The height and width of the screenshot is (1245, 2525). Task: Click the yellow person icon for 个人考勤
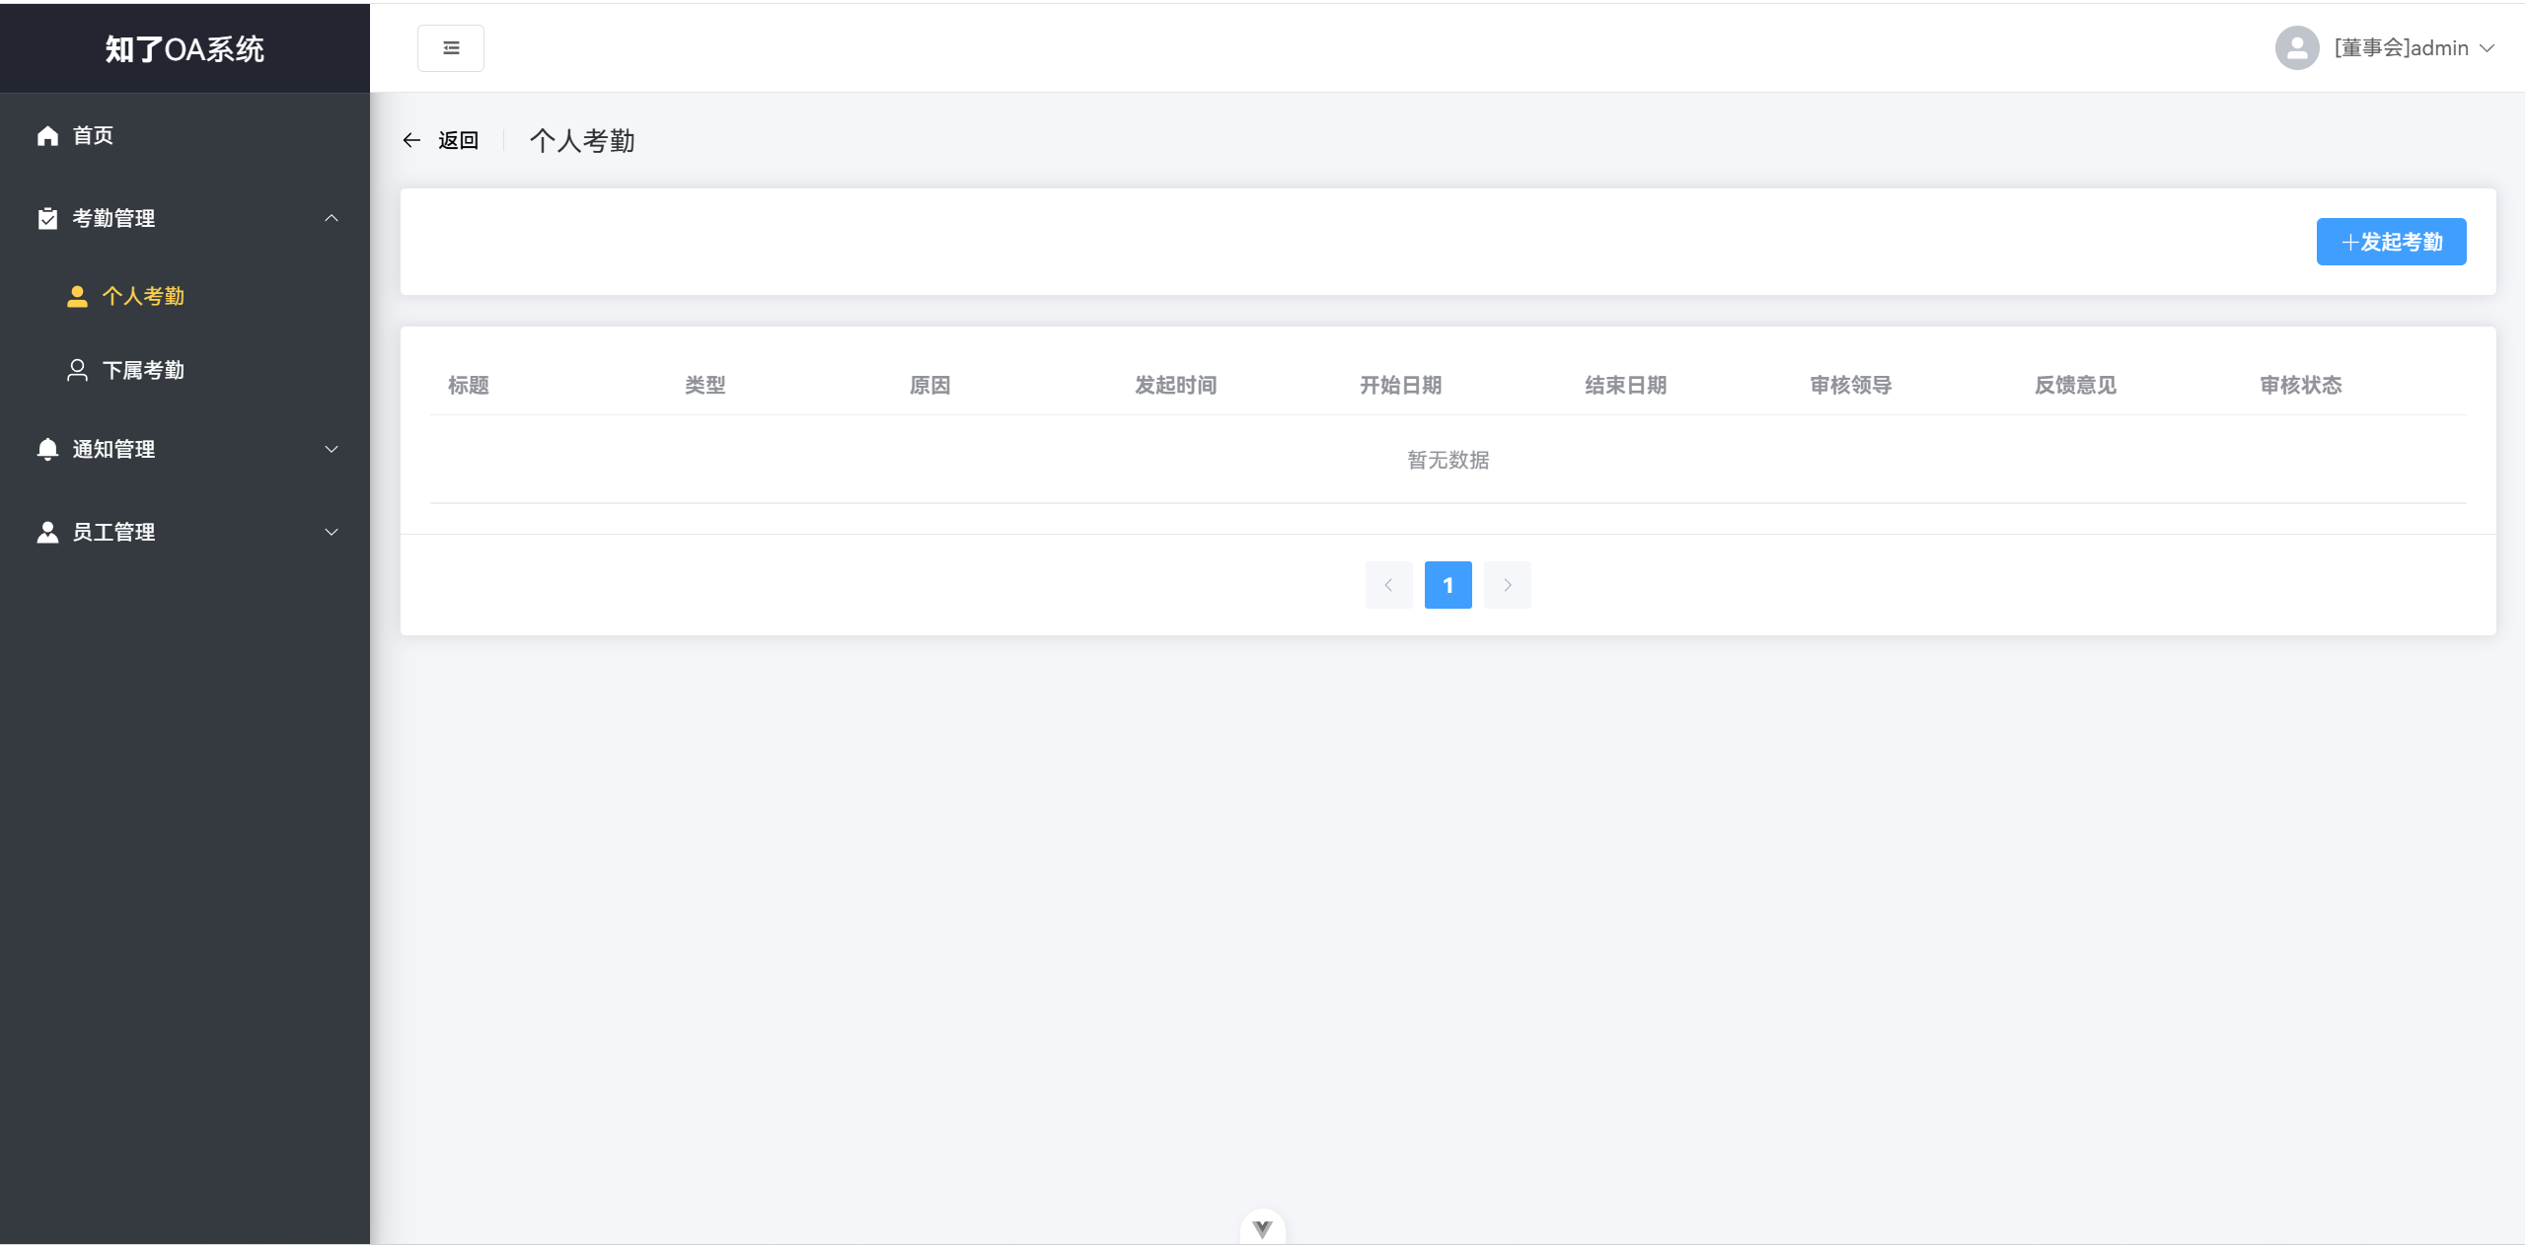point(77,296)
